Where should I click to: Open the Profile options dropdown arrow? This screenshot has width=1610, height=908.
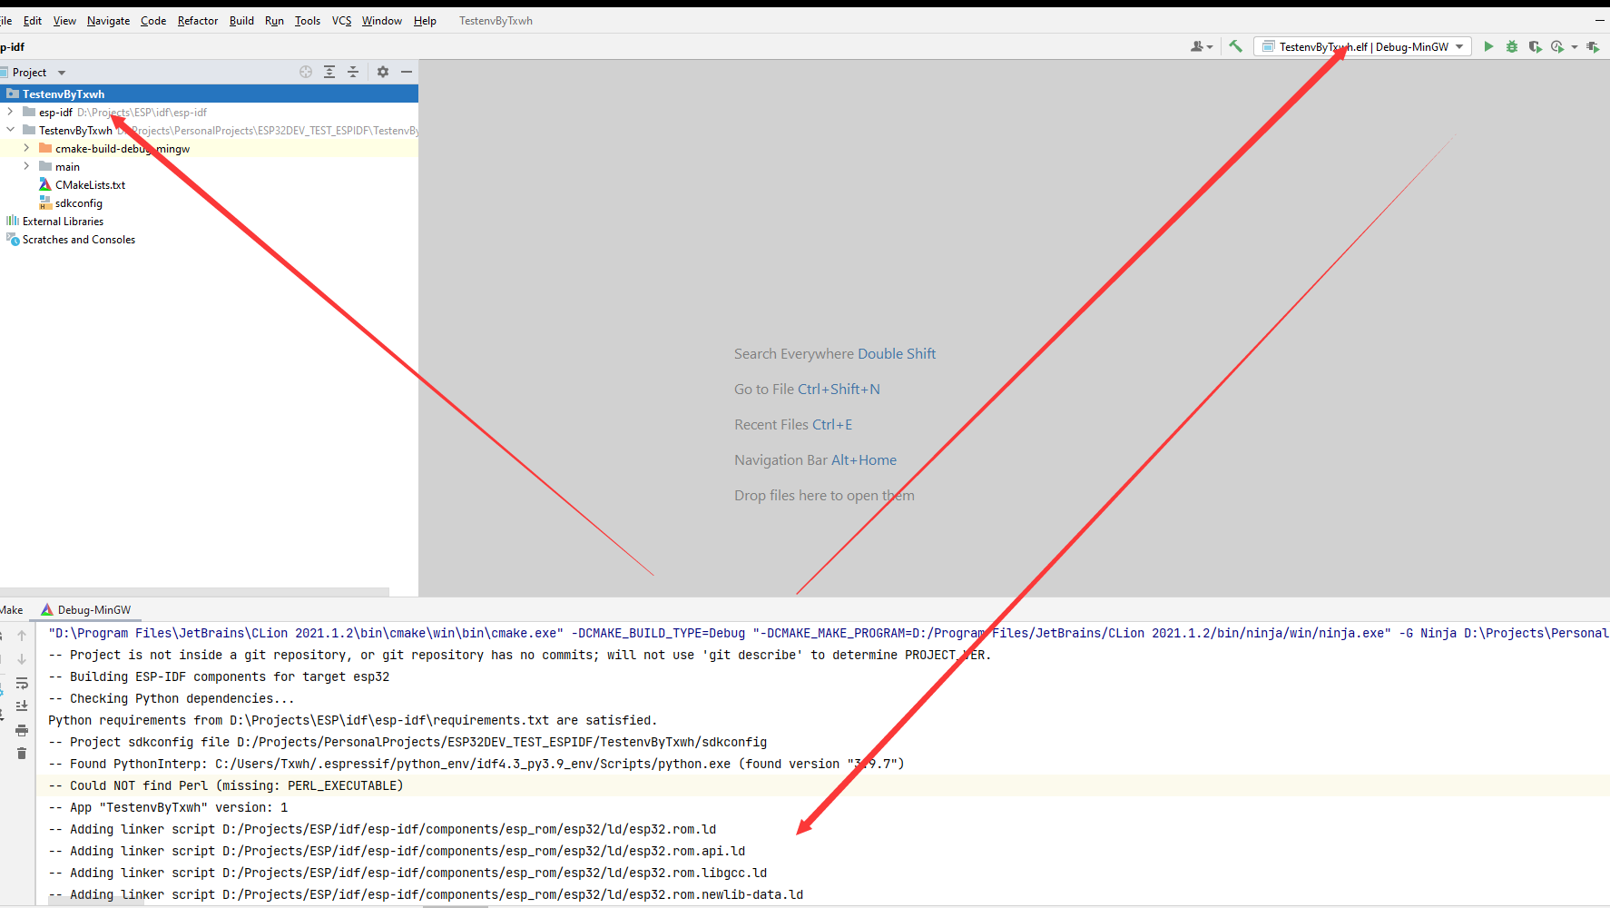click(1575, 47)
